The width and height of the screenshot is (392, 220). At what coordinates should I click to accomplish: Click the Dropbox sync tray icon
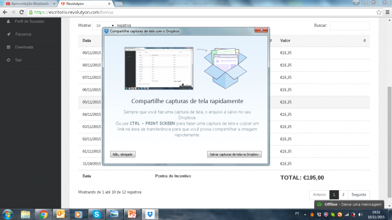[x=319, y=215]
